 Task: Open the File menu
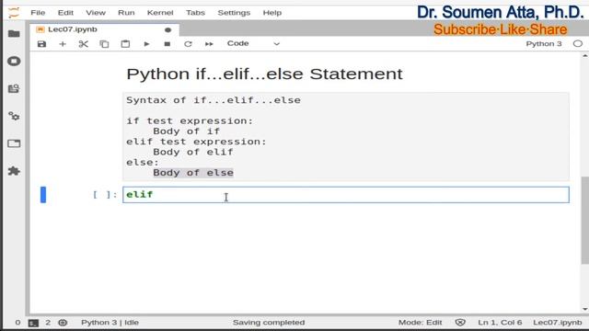pos(38,13)
